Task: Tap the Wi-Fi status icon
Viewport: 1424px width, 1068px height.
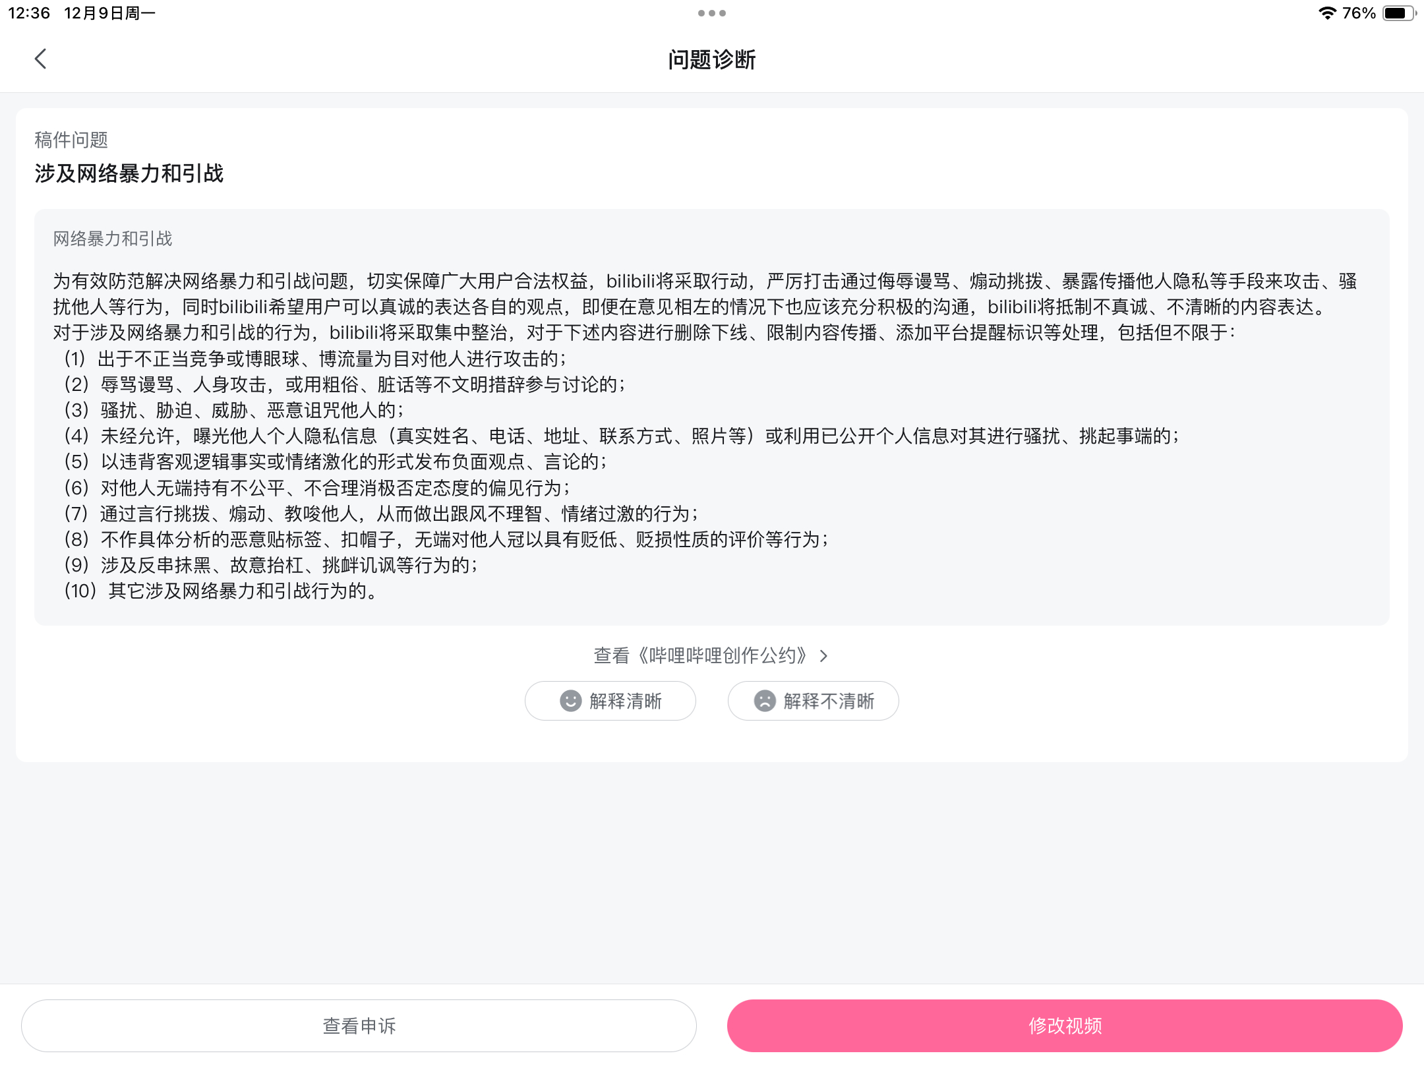Action: click(1327, 13)
